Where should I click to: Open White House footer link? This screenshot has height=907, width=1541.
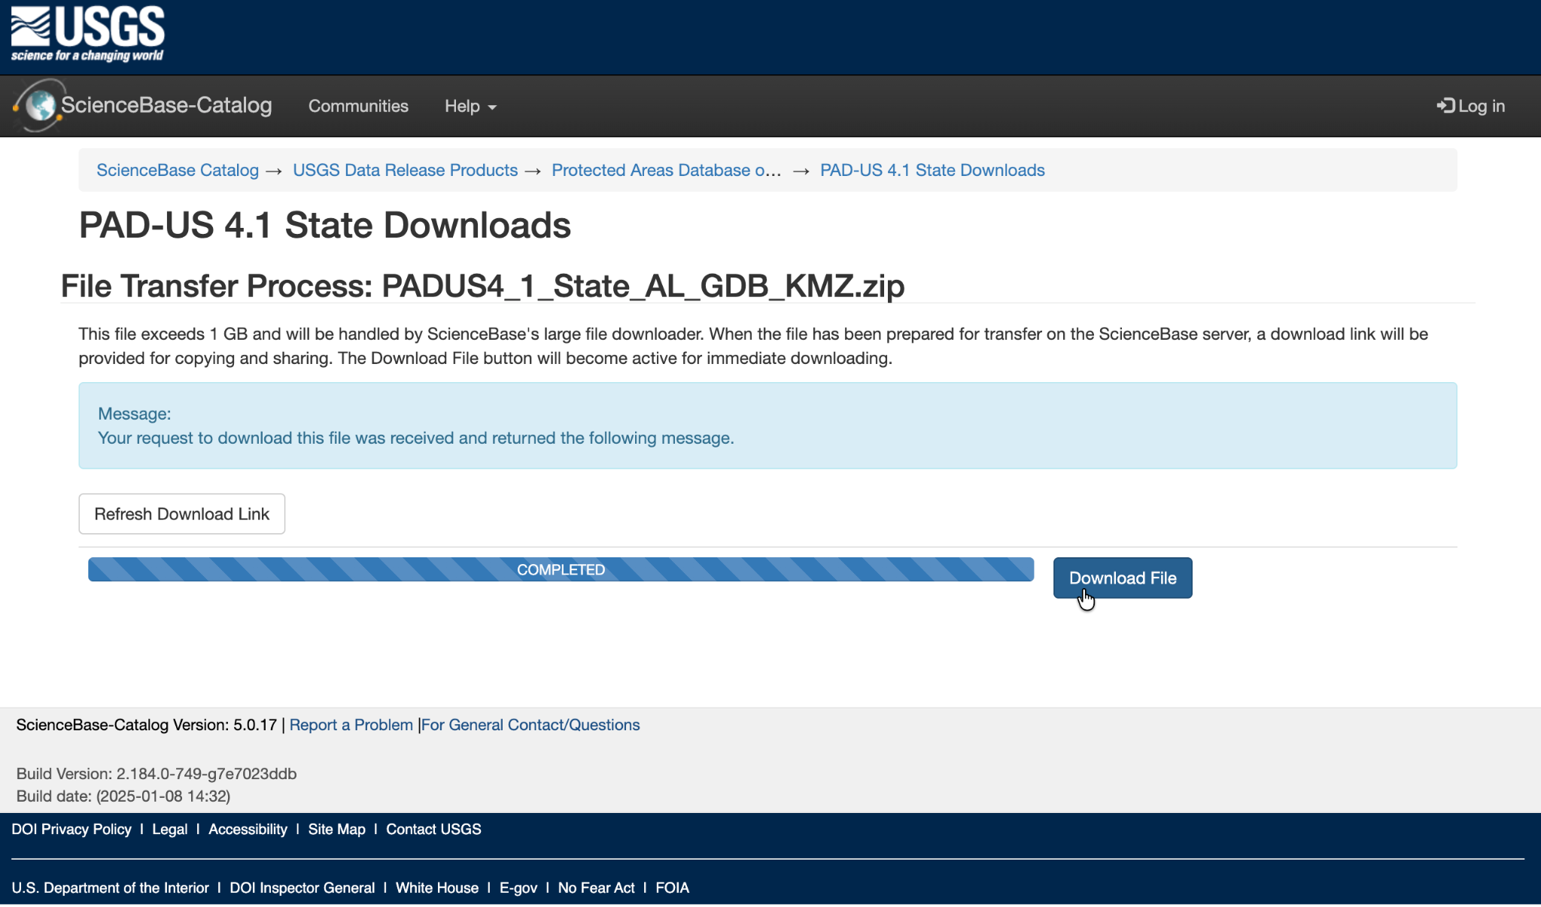437,887
